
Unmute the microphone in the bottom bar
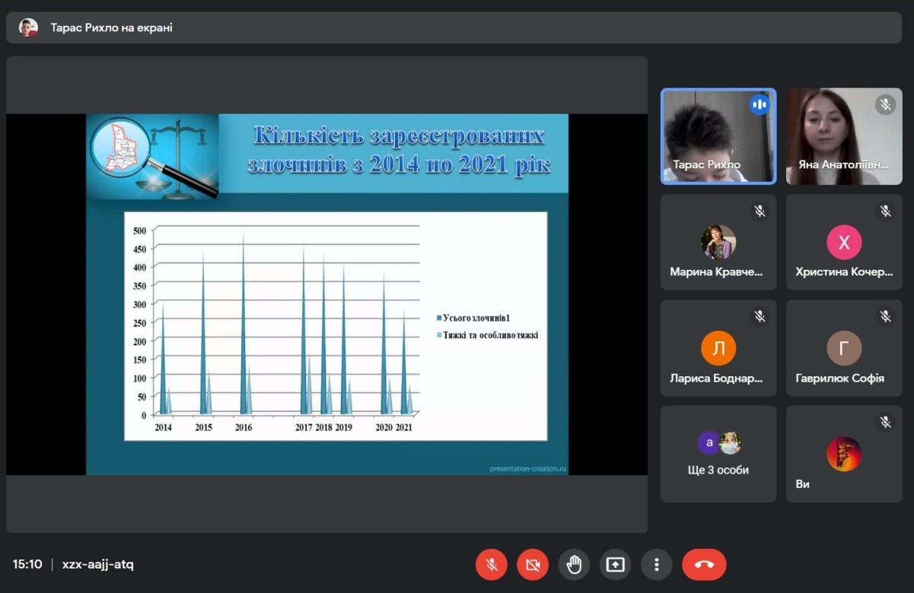(x=492, y=565)
